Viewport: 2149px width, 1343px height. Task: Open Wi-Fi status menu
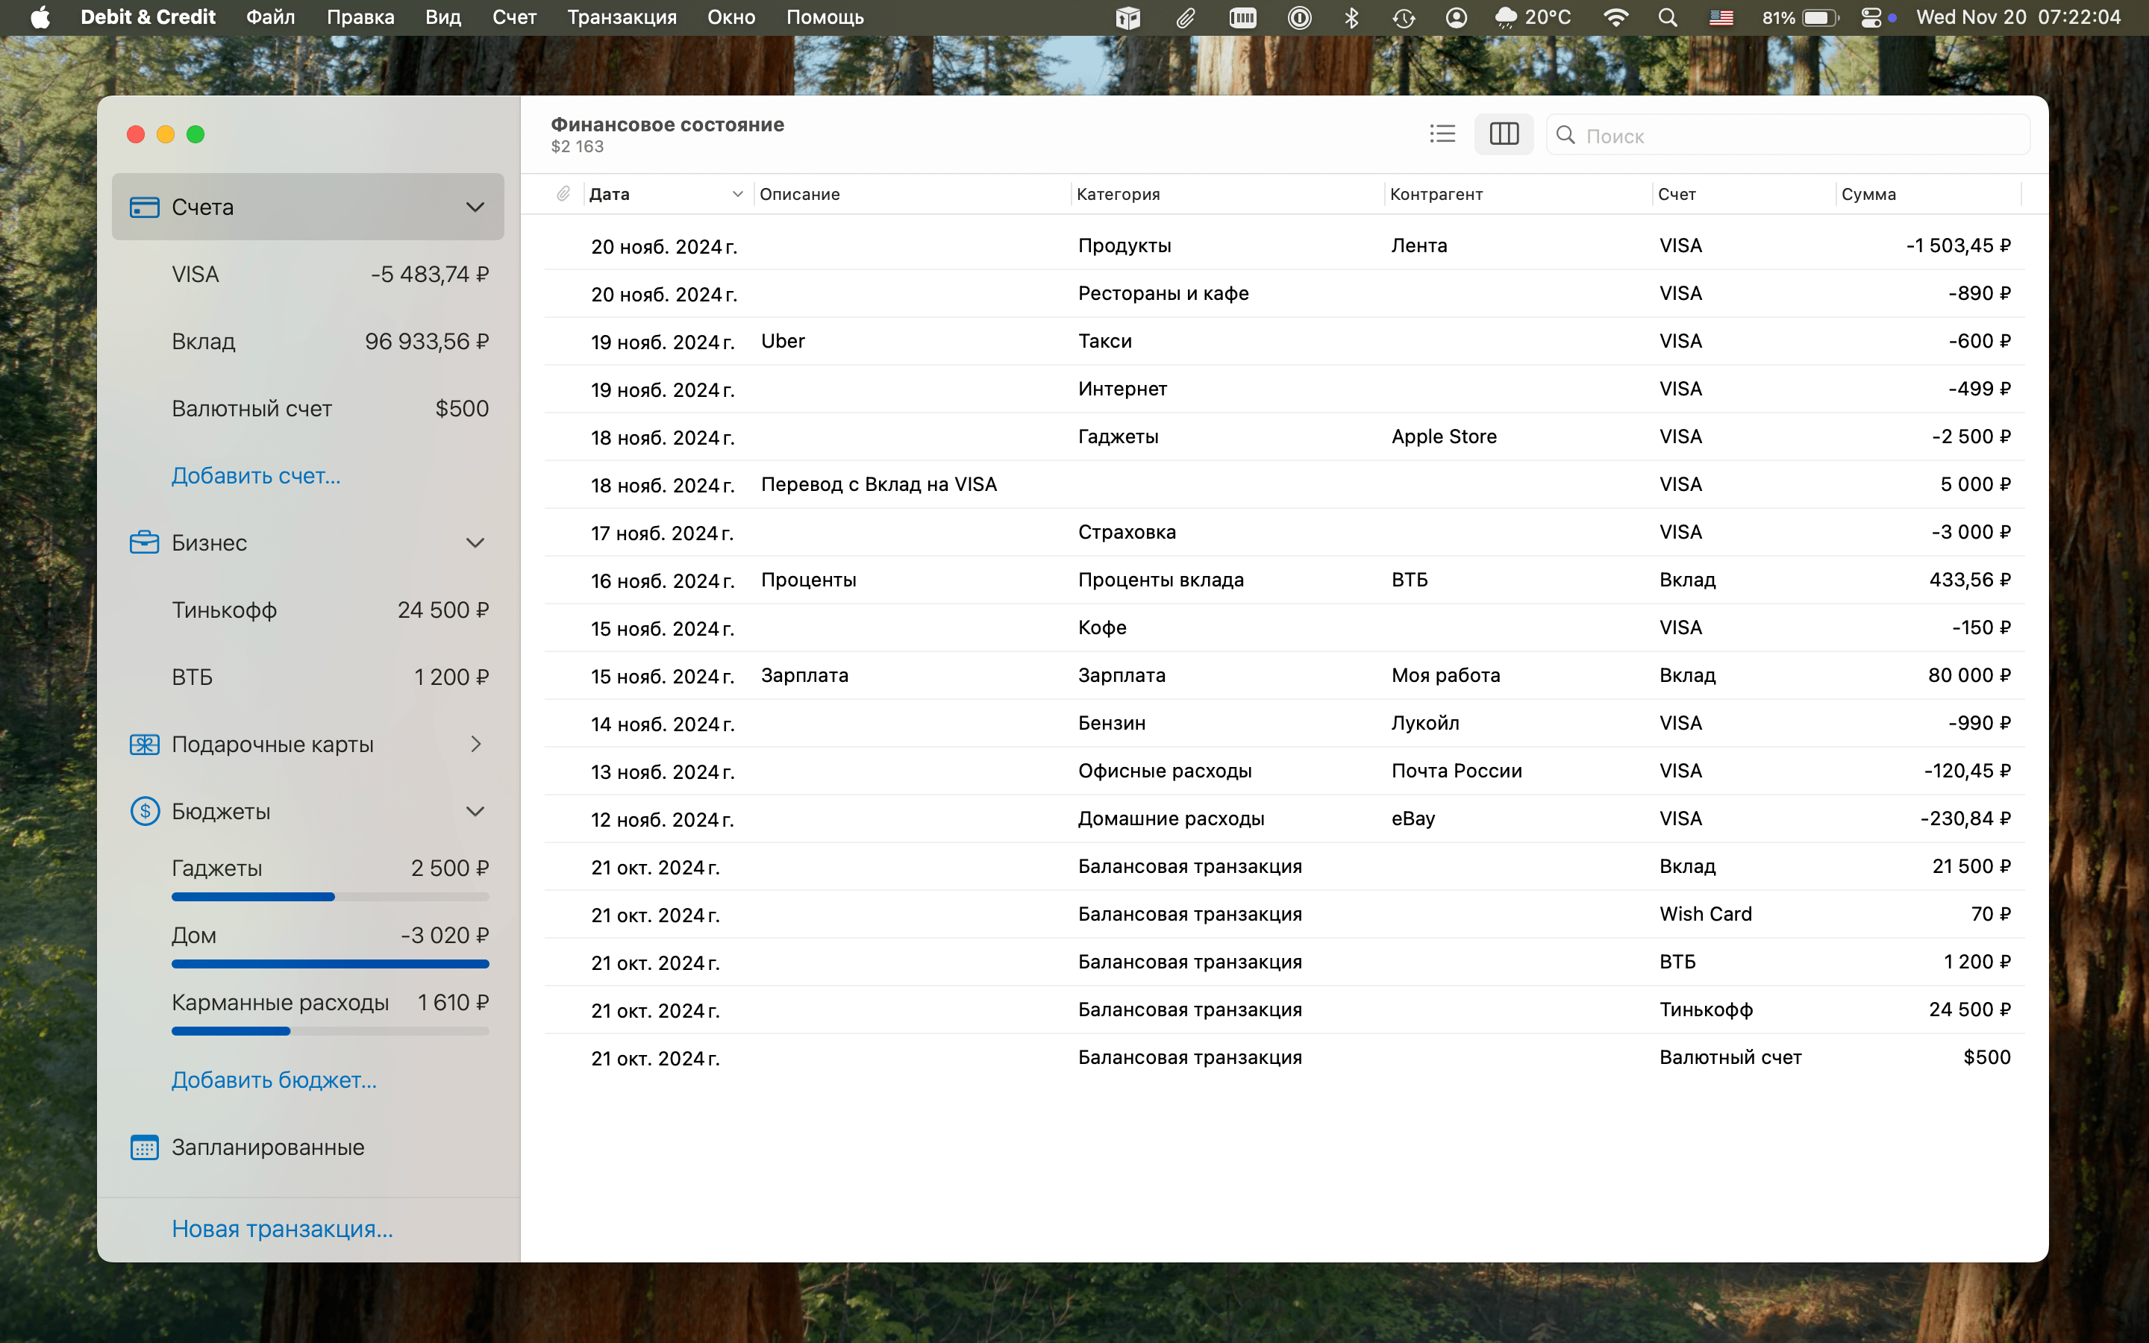tap(1615, 17)
